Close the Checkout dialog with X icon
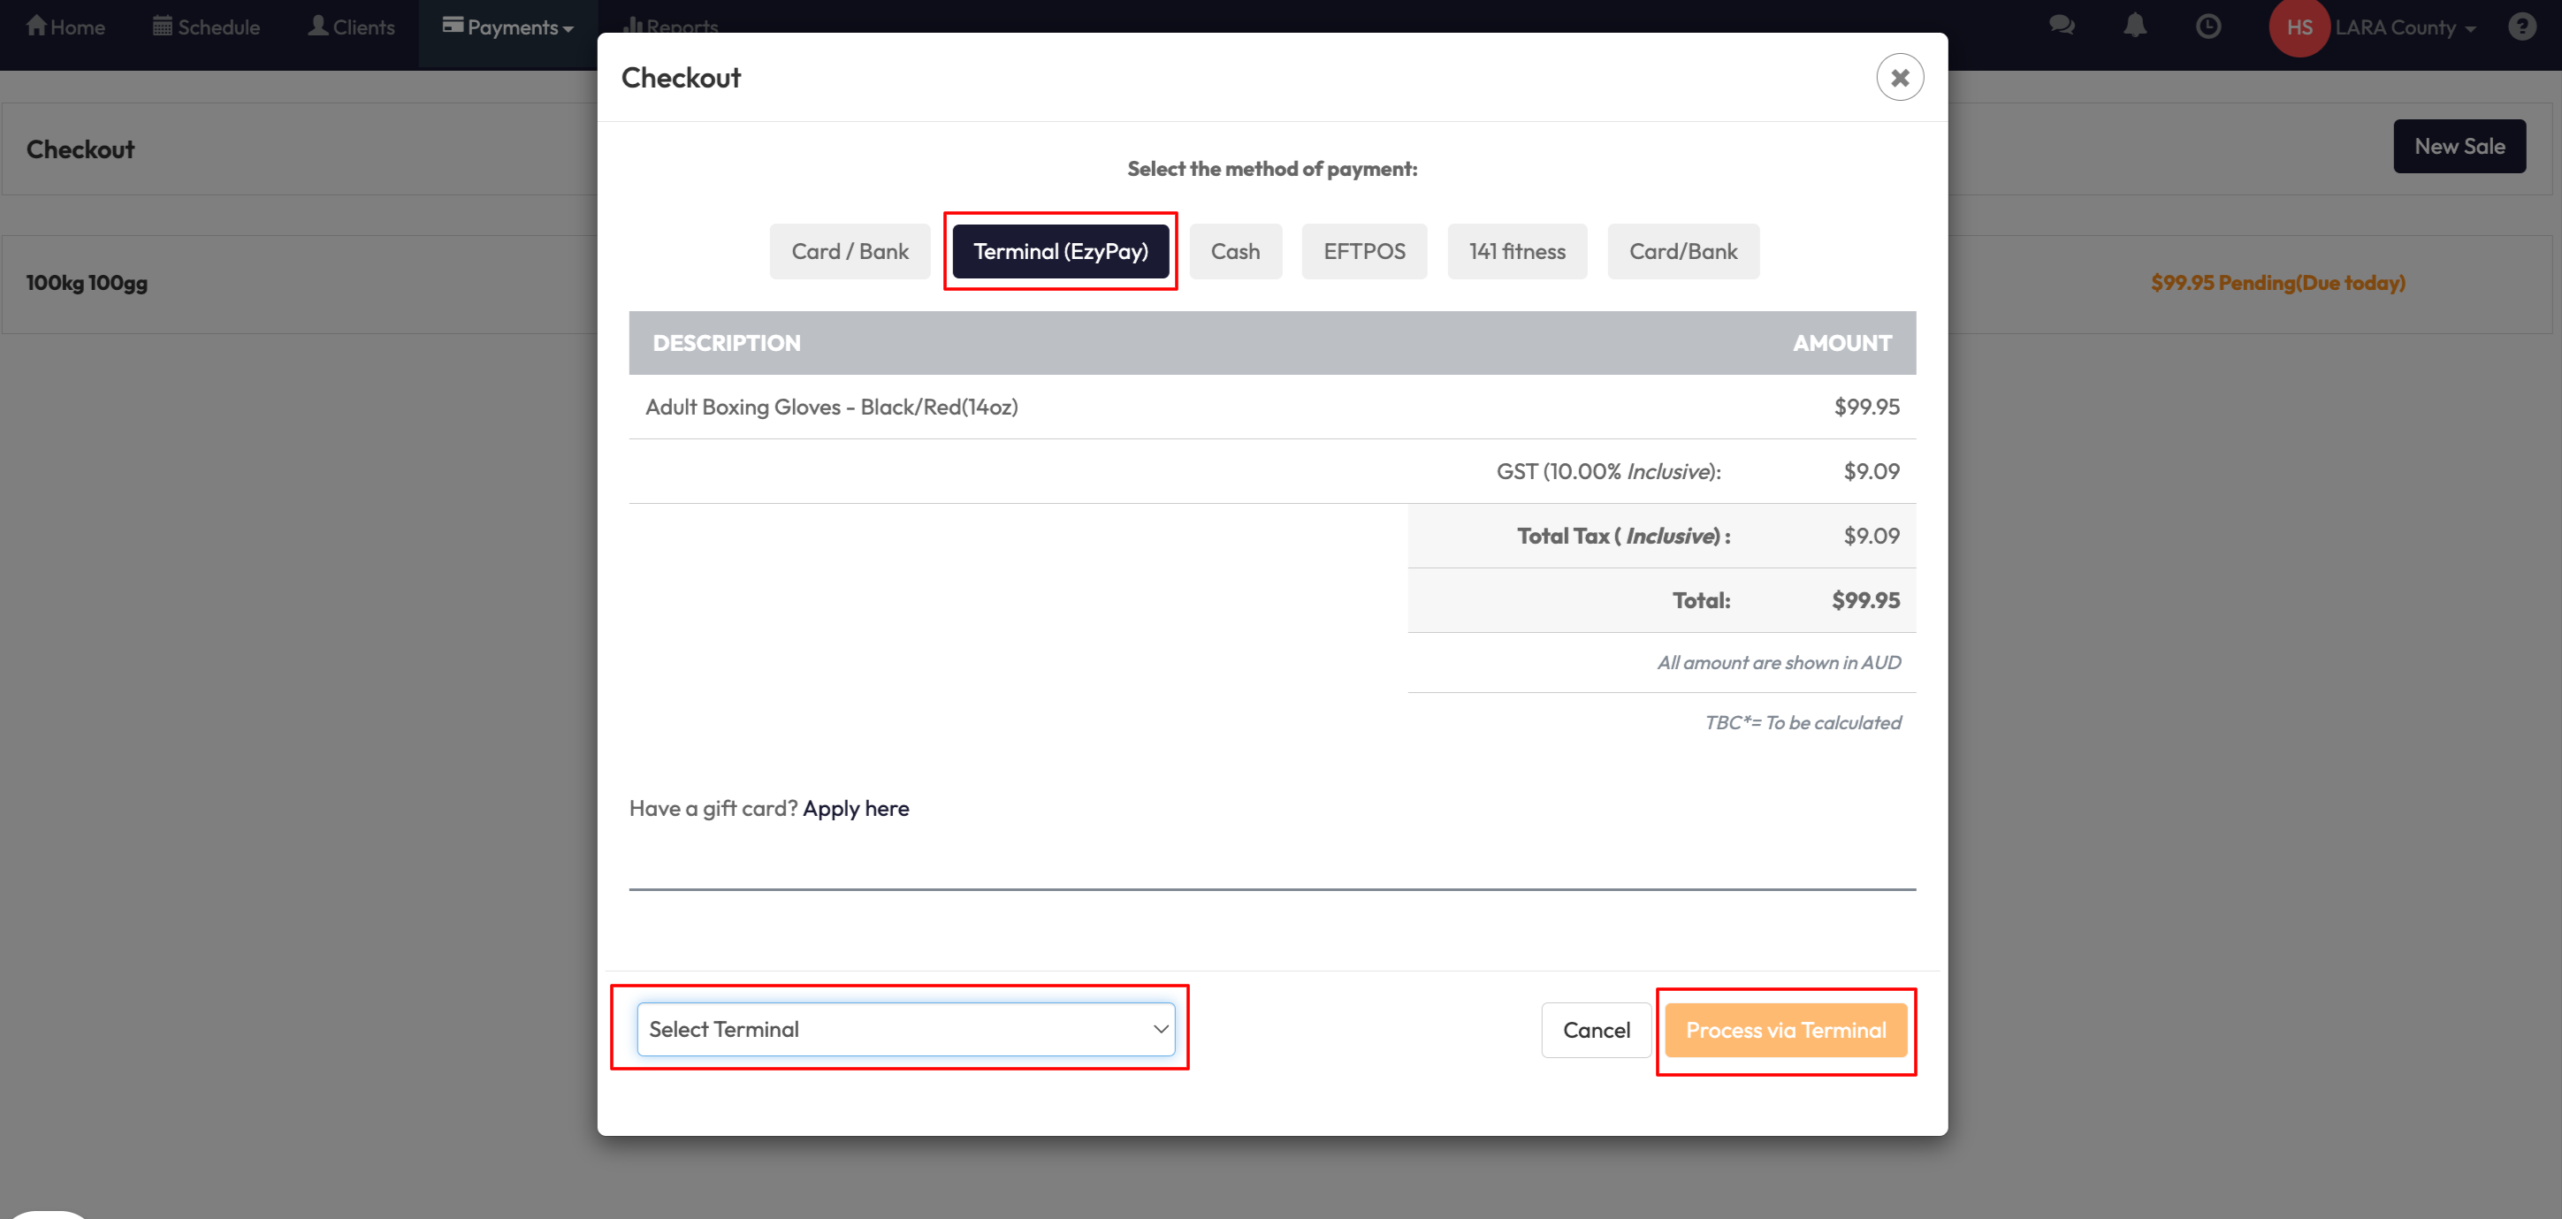2562x1219 pixels. pos(1899,78)
